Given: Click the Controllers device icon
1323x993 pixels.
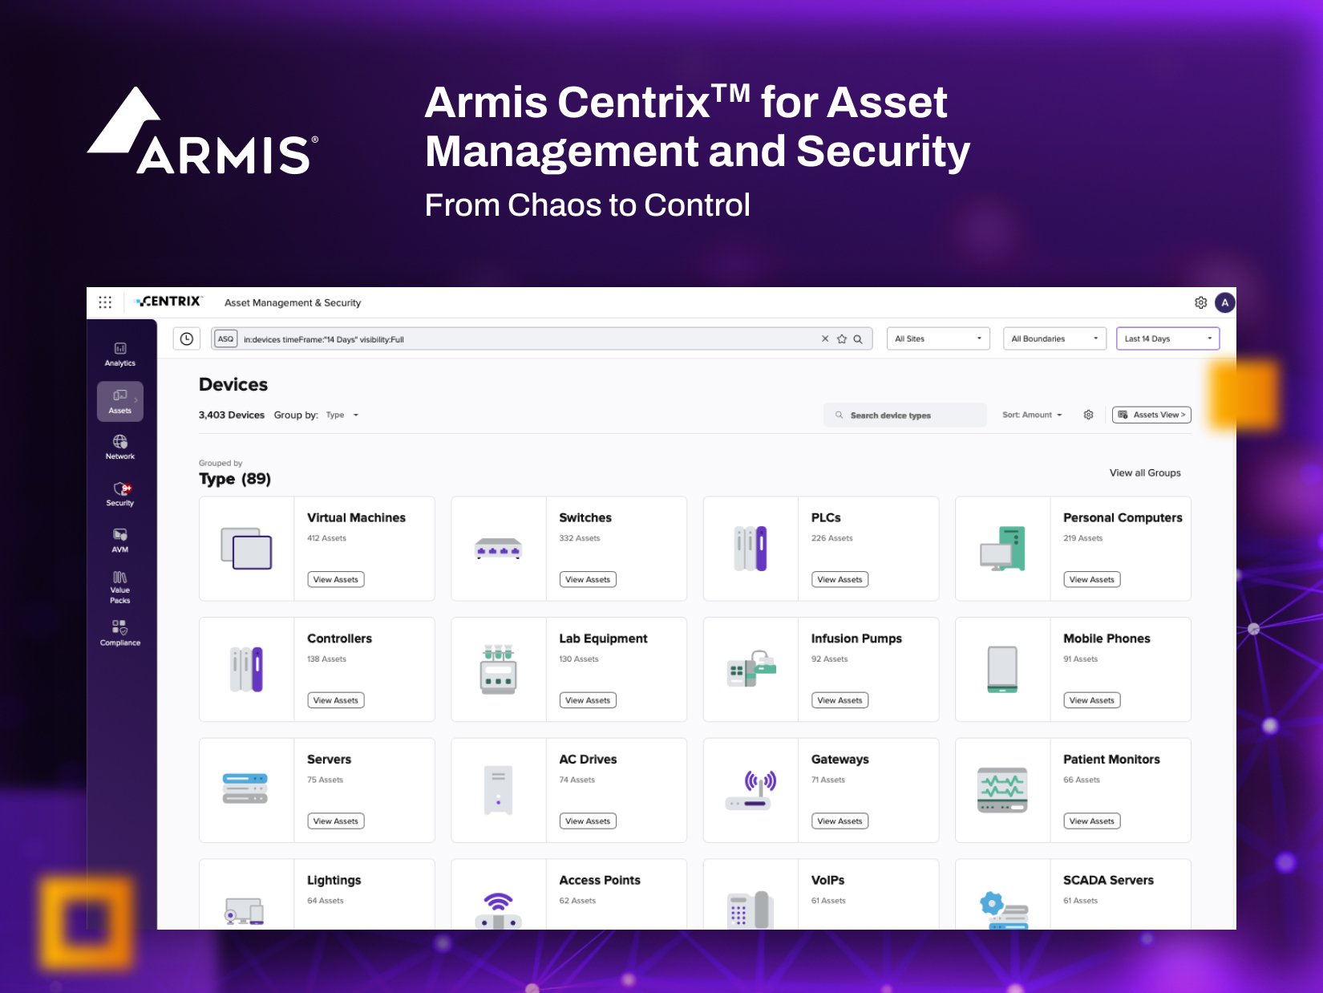Looking at the screenshot, I should 246,669.
